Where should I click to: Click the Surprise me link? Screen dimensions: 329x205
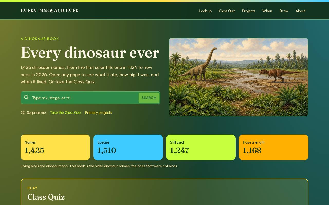pyautogui.click(x=33, y=112)
